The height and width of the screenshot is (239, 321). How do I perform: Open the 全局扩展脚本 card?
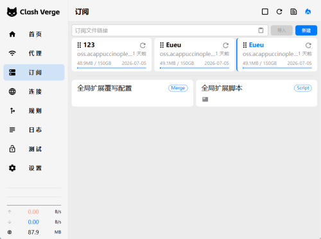[257, 93]
